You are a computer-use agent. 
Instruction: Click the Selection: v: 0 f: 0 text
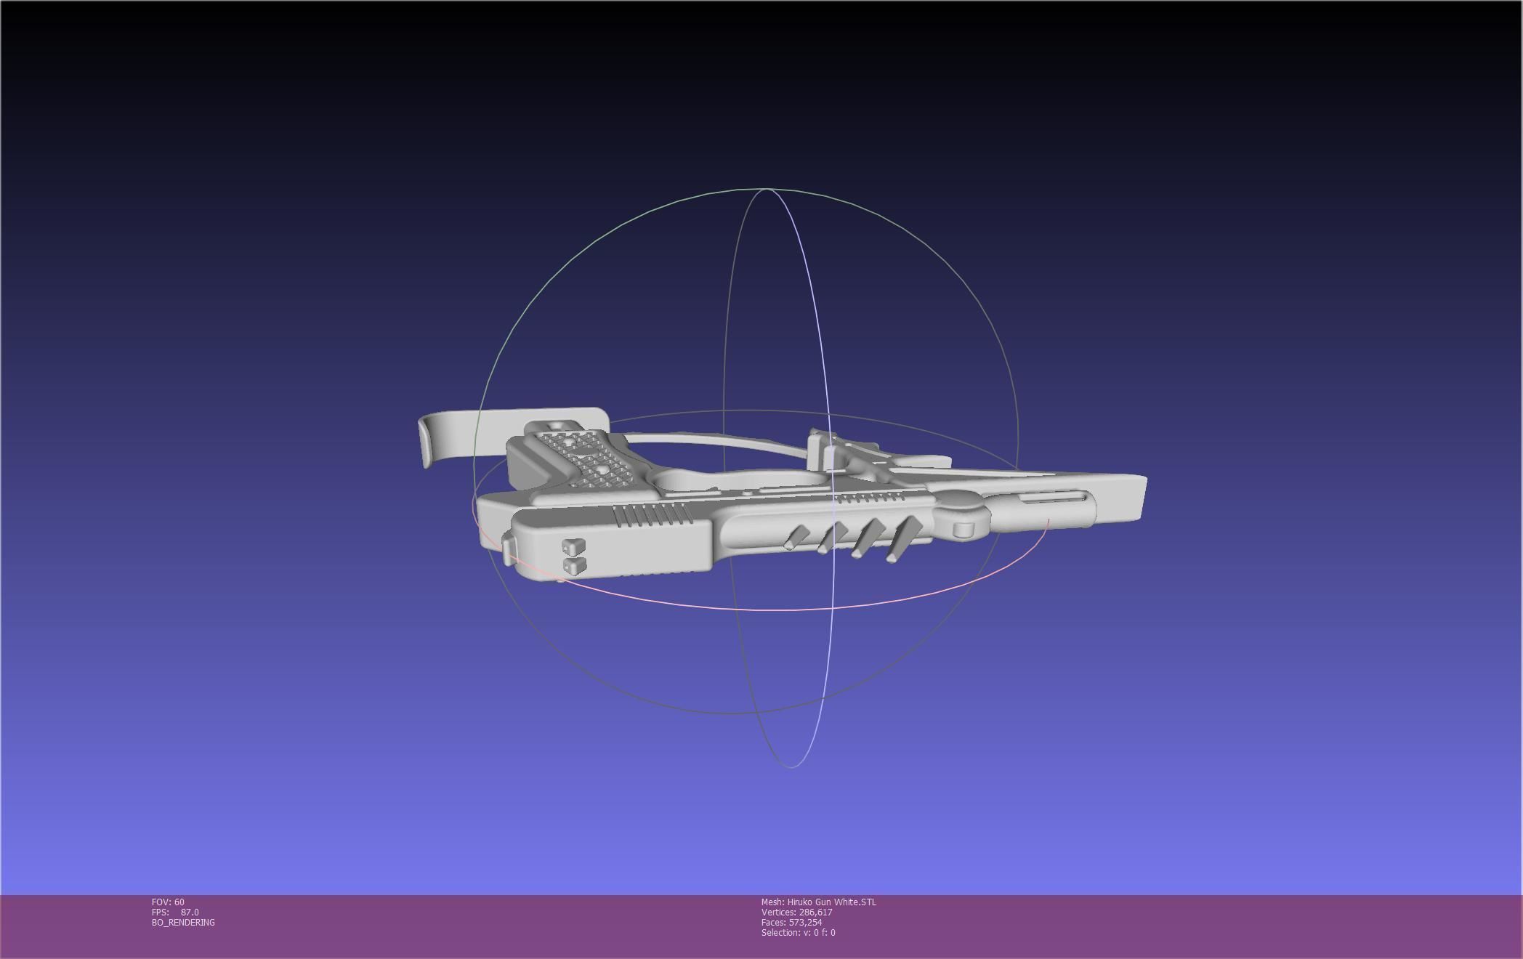click(x=799, y=932)
